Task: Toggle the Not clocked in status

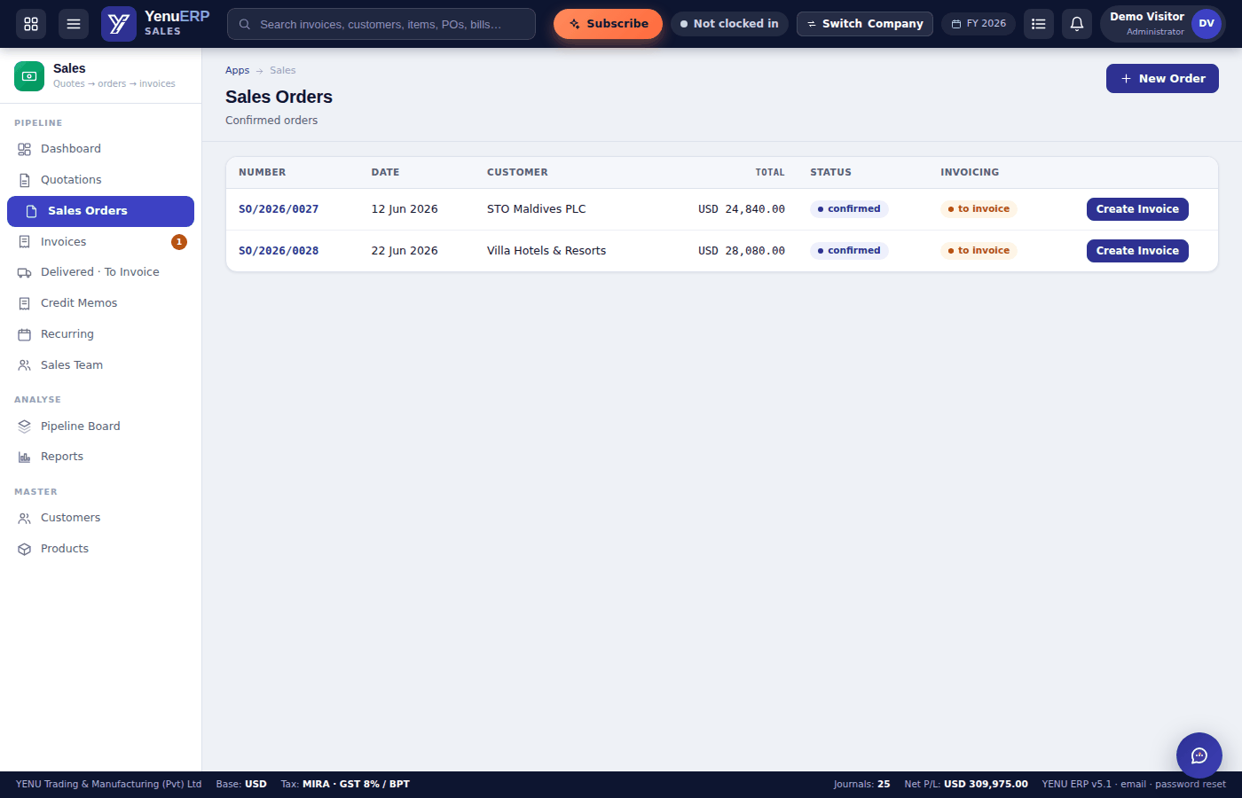Action: click(x=729, y=24)
